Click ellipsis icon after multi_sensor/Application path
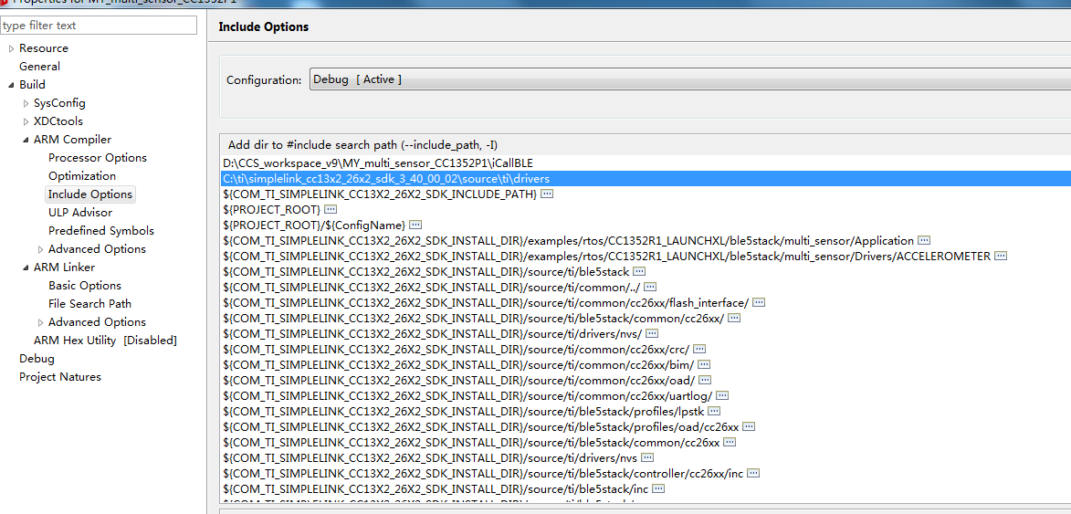The height and width of the screenshot is (514, 1071). 924,240
